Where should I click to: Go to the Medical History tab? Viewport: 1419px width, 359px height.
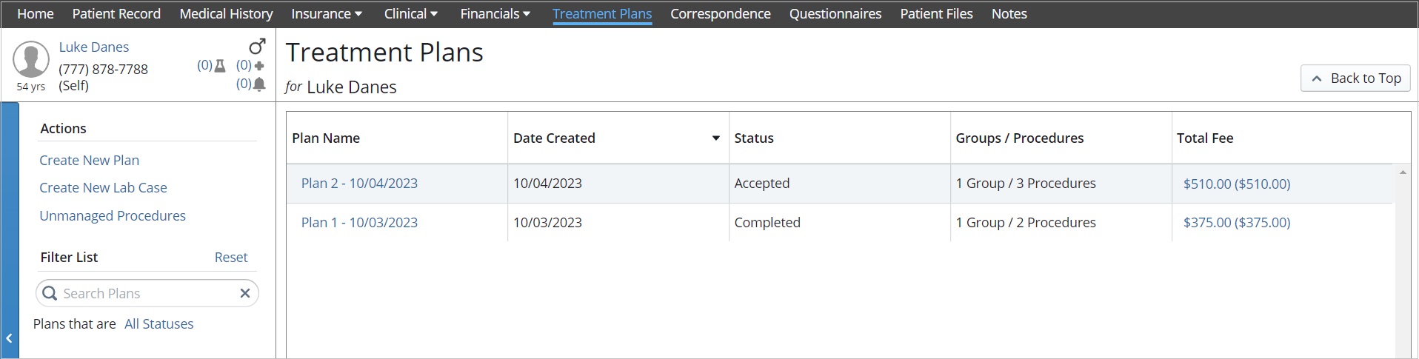(226, 14)
